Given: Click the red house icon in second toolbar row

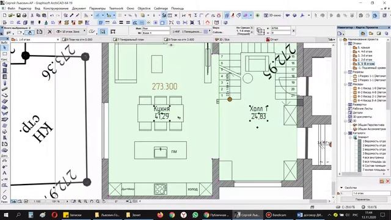Looking at the screenshot, I should pos(208,23).
